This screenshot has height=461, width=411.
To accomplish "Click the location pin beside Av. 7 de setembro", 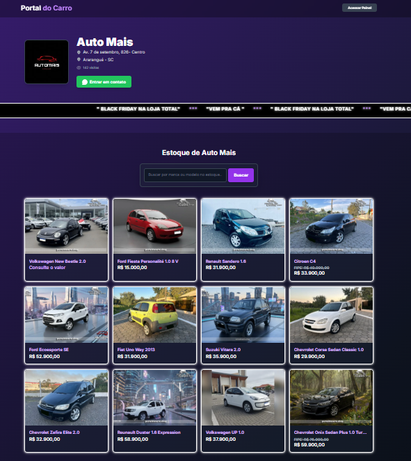I will pyautogui.click(x=79, y=52).
